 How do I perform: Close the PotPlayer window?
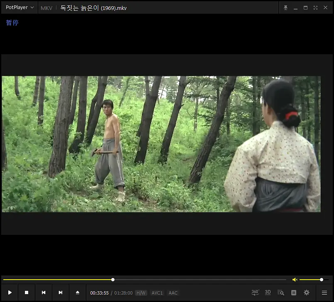tap(325, 7)
